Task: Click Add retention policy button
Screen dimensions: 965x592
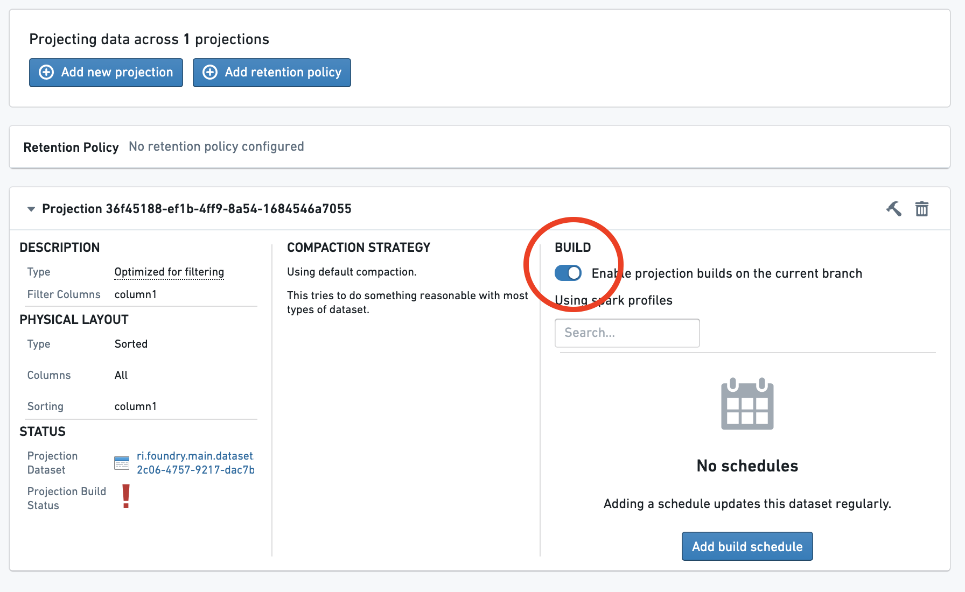Action: [272, 73]
